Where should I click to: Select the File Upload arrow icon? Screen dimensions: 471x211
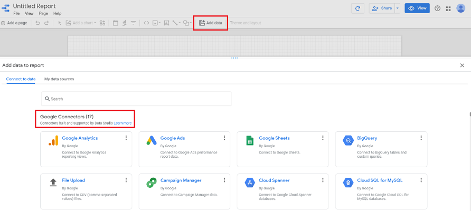pos(53,182)
